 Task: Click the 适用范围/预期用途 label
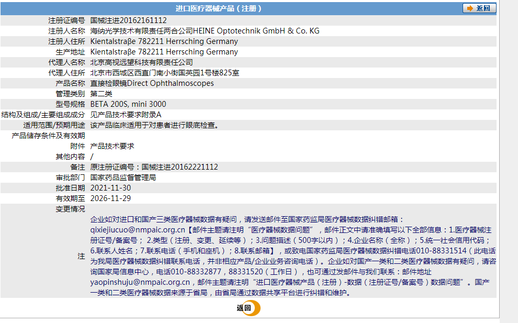(54, 125)
